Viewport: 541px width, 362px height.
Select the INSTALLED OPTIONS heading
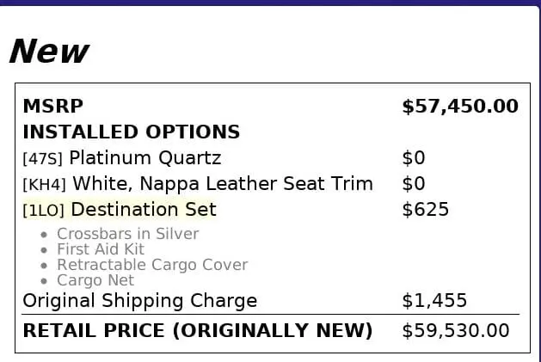point(131,132)
